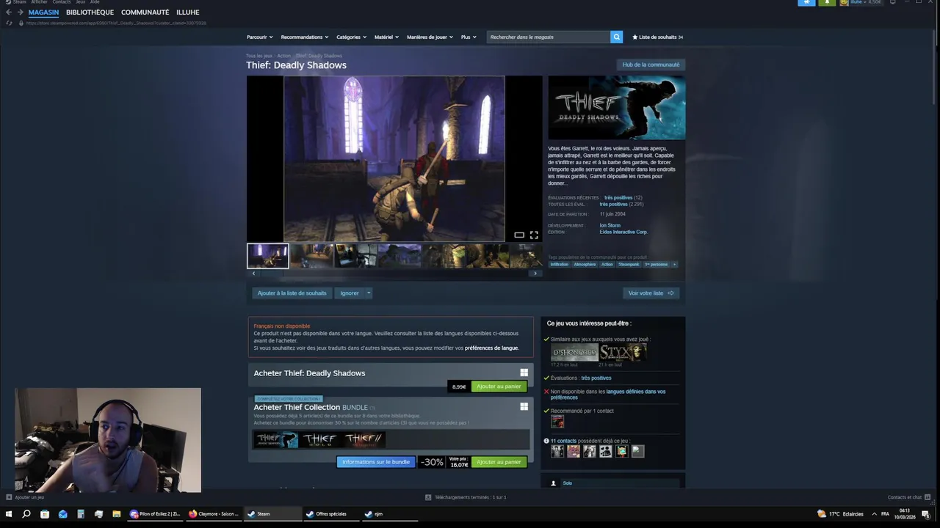940x528 pixels.
Task: Click the store search input field
Action: coord(549,37)
